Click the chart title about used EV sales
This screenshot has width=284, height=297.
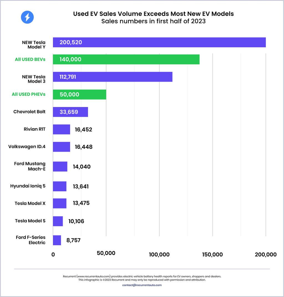point(153,14)
